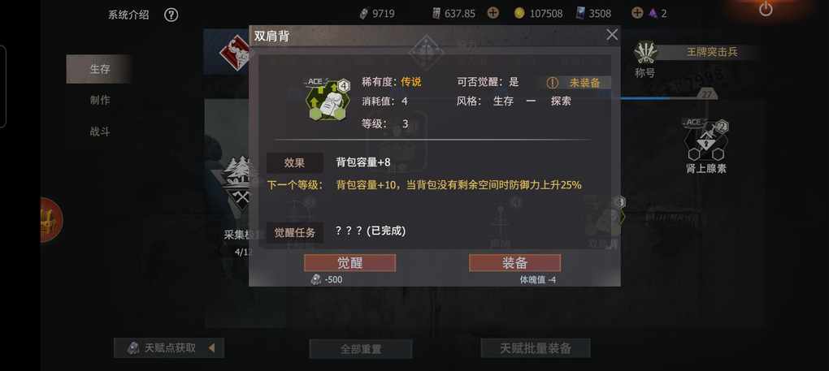
Task: Click the plus icon beside the purple currency
Action: [638, 13]
